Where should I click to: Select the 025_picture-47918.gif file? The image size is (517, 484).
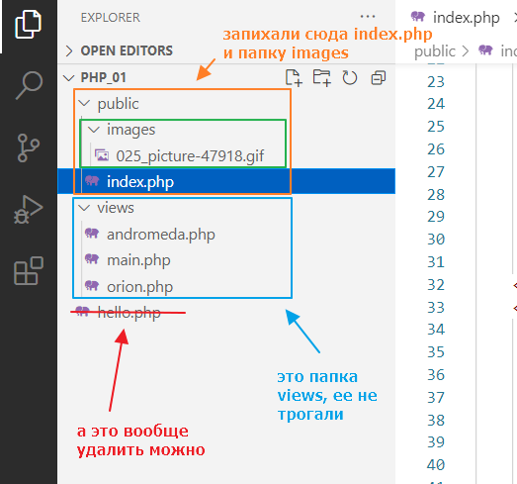(x=190, y=155)
